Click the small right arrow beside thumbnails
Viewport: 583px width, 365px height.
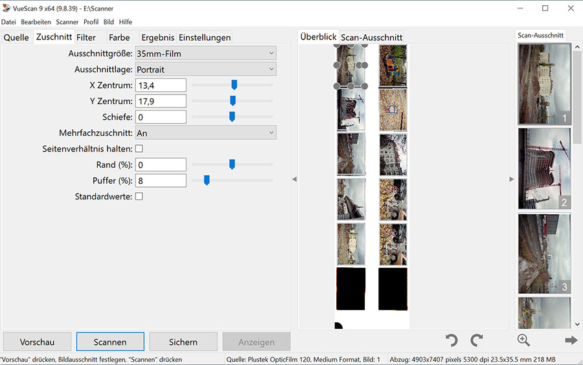pos(512,179)
